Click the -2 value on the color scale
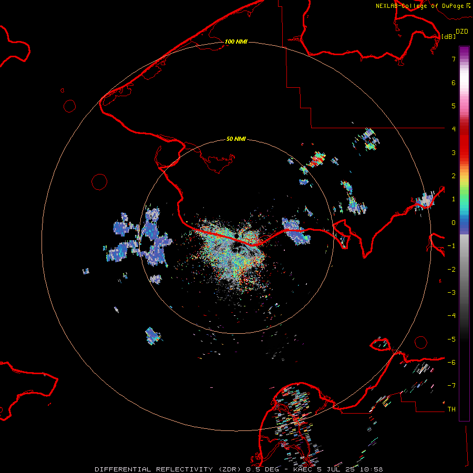This screenshot has width=473, height=473. [x=451, y=270]
